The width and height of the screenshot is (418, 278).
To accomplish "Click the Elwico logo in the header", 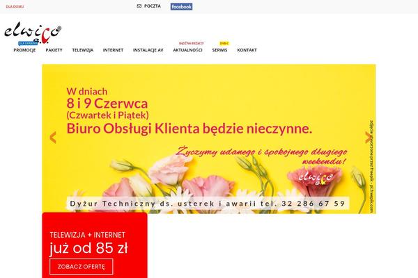I will point(33,32).
